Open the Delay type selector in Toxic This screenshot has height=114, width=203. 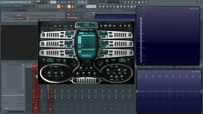(x=116, y=67)
